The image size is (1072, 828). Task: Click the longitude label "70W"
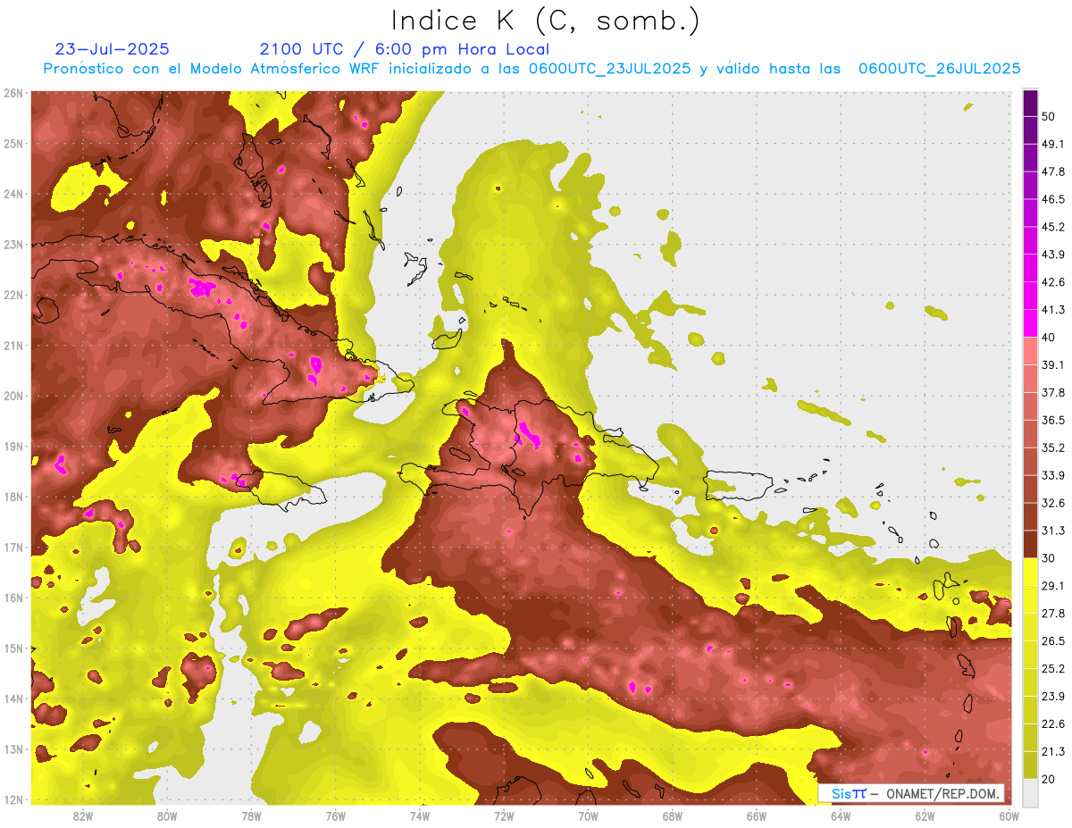pyautogui.click(x=588, y=815)
